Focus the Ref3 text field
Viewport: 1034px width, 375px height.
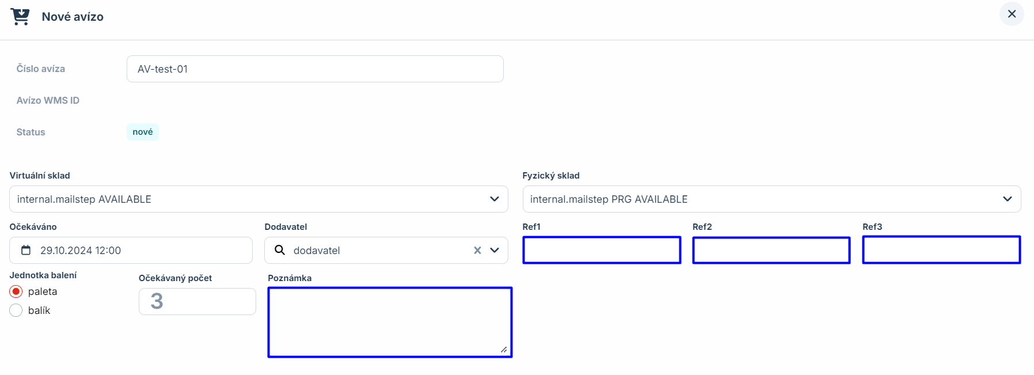click(x=941, y=250)
